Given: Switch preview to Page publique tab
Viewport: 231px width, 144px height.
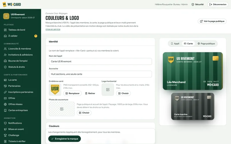Looking at the screenshot, I should coord(206,43).
